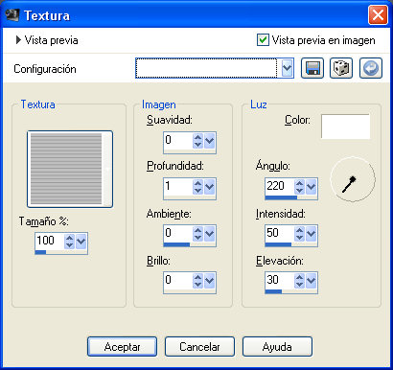Toggle the Vista previa en imagen checkbox

point(263,40)
